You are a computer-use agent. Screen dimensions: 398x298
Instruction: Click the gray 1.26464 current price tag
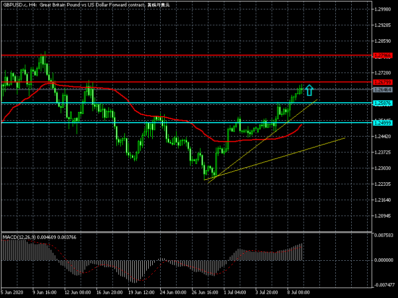click(x=383, y=90)
